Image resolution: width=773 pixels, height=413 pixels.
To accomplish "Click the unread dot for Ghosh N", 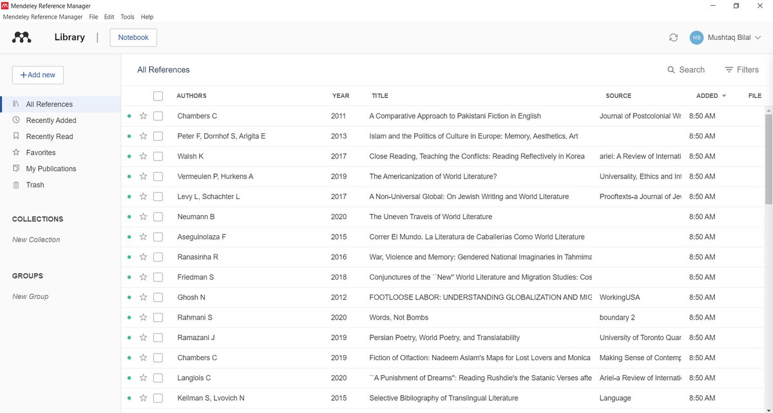I will coord(129,297).
